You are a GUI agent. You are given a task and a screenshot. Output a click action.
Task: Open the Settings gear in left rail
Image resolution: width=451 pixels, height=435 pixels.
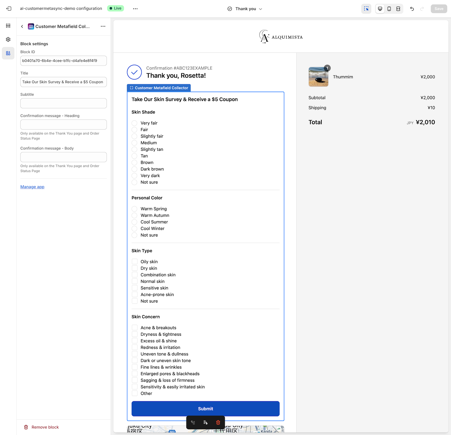tap(8, 39)
